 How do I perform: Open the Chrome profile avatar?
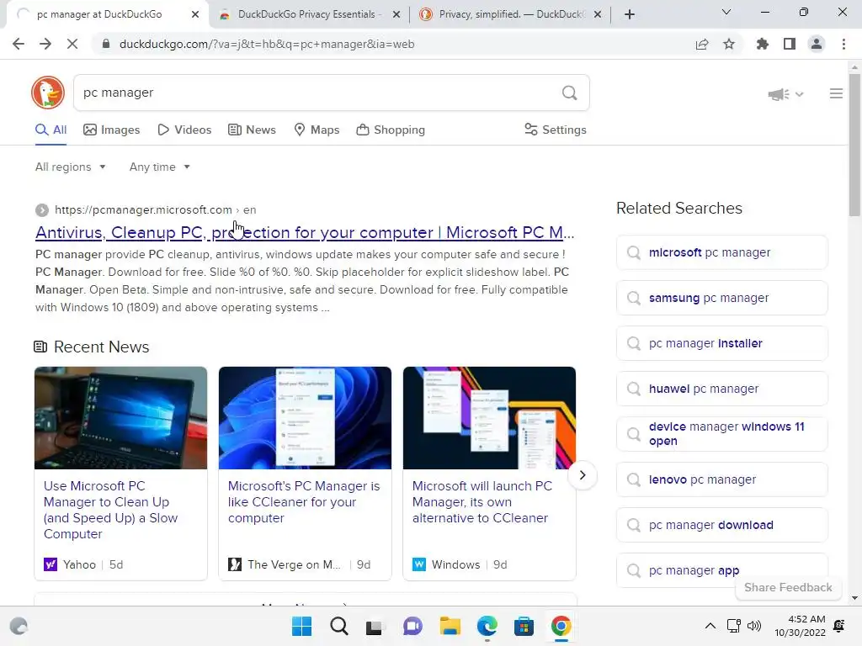tap(817, 44)
